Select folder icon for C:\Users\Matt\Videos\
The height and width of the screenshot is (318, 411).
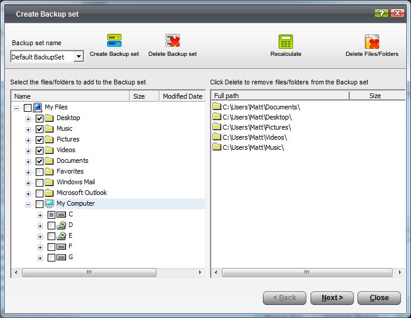click(217, 137)
